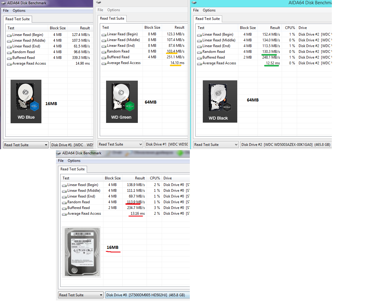Click the CPU% column header in WD Black window
Screen dimensions: 379x302
click(x=290, y=28)
